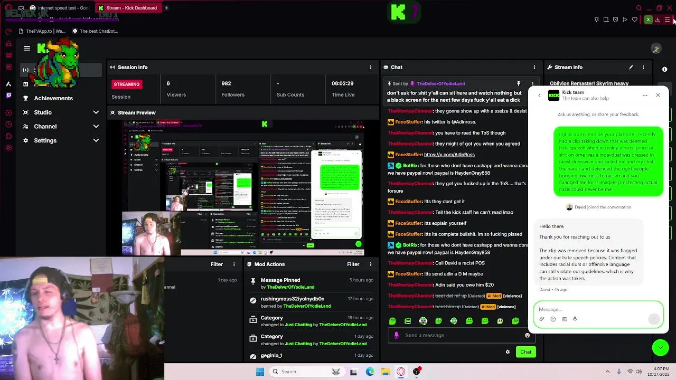This screenshot has height=380, width=676.
Task: Insert GIF in support chat
Action: [564, 319]
